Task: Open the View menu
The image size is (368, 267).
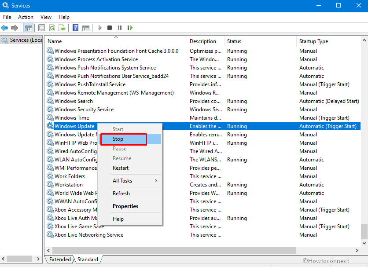Action: click(x=46, y=17)
